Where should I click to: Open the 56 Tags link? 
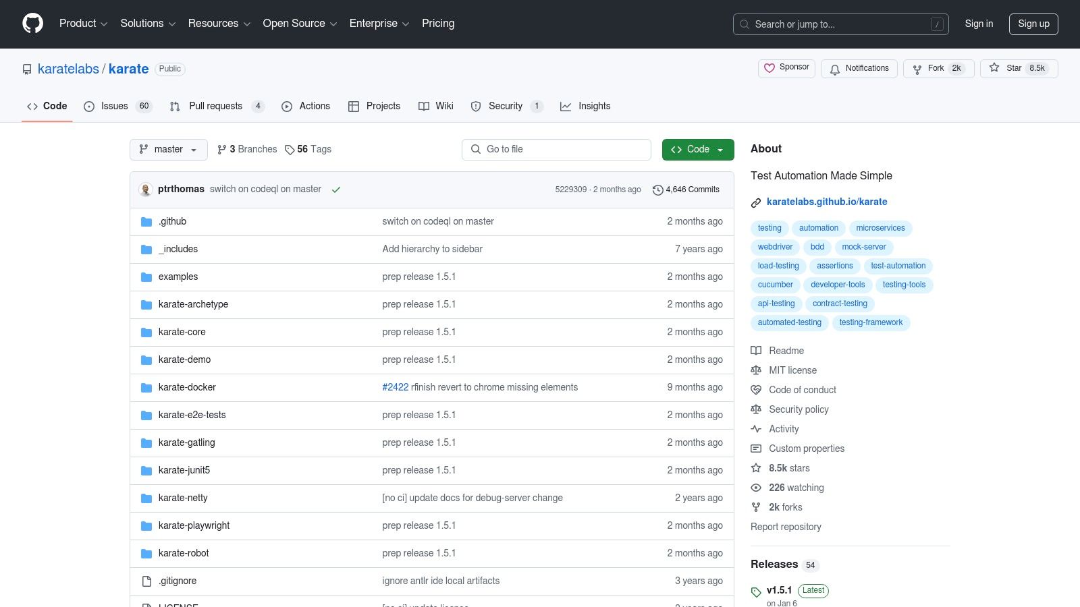click(x=308, y=150)
